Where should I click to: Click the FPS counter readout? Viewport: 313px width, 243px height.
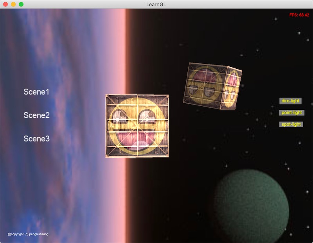[299, 15]
